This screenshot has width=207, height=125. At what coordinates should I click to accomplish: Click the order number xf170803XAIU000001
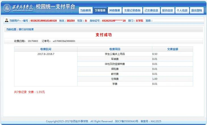pos(64,41)
